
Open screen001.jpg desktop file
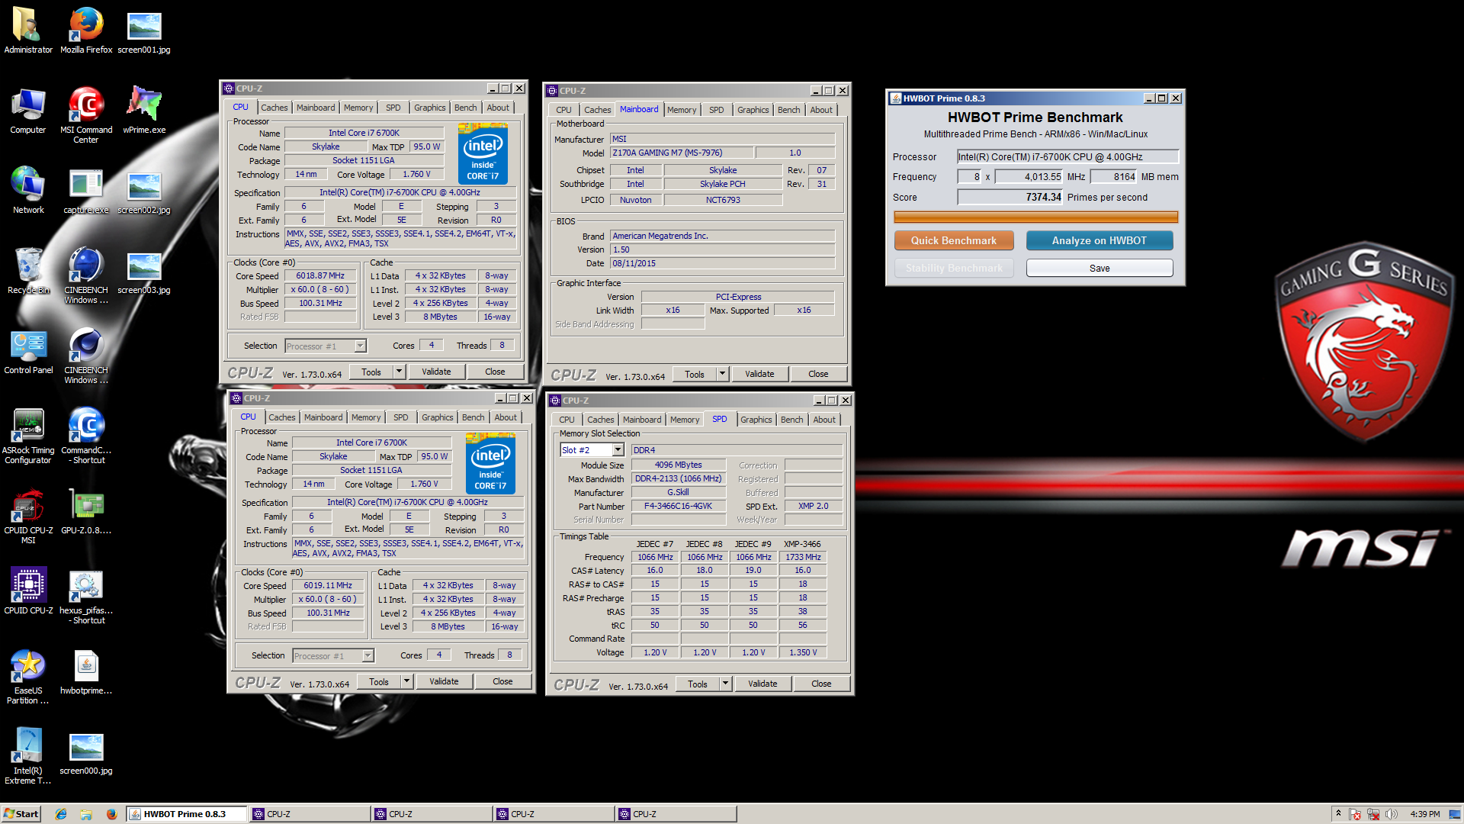click(144, 31)
